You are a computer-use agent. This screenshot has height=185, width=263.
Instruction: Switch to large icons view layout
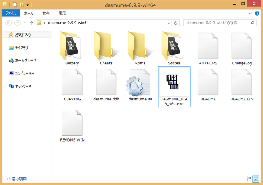256,179
